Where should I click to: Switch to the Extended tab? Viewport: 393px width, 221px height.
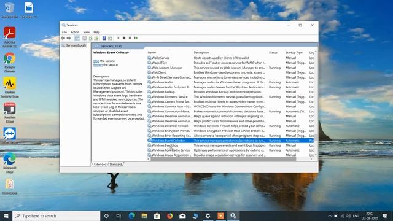(x=100, y=165)
